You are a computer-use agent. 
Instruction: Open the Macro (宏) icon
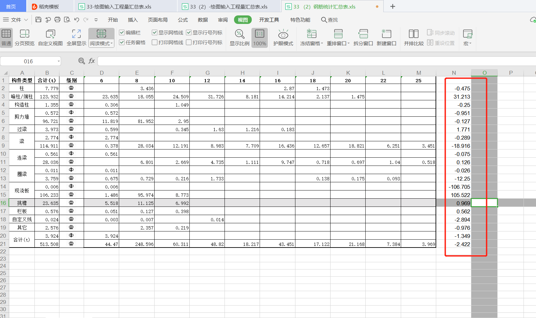(467, 34)
